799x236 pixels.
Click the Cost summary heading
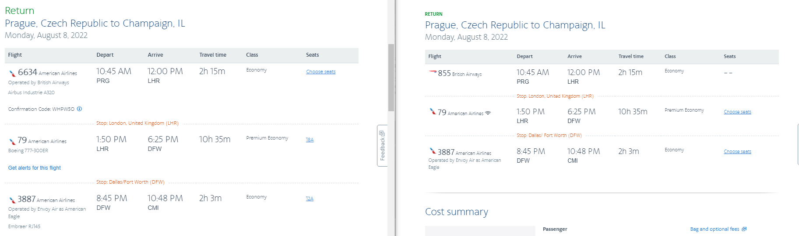(x=456, y=212)
